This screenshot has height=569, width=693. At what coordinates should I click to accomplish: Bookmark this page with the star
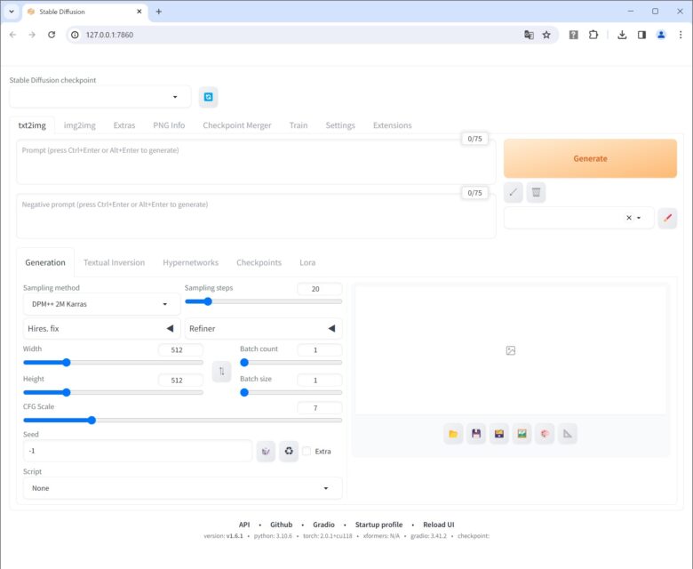pyautogui.click(x=546, y=35)
